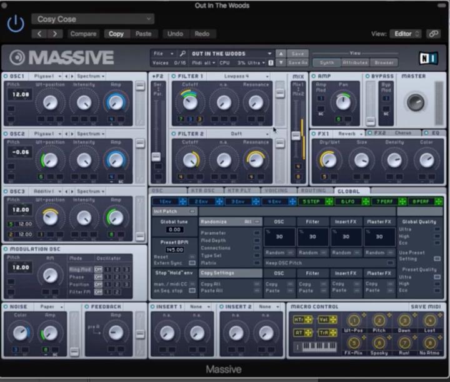Open the Cosy Cose preset dropdown

pos(92,19)
